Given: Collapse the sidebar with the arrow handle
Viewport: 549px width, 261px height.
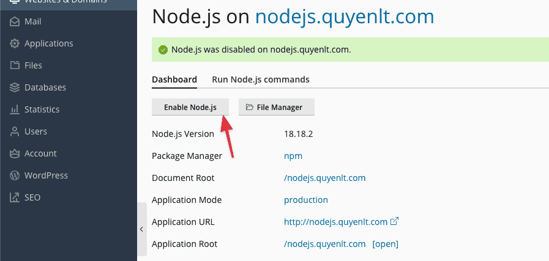Looking at the screenshot, I should coord(141,229).
